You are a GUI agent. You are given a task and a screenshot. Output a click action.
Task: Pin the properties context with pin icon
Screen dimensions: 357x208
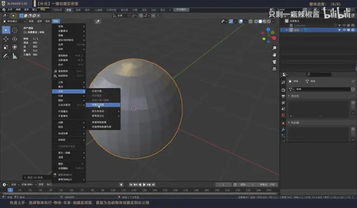(353, 81)
